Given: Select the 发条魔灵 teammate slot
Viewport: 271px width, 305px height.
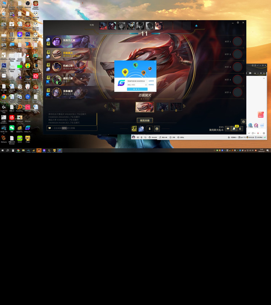Looking at the screenshot, I should point(71,92).
